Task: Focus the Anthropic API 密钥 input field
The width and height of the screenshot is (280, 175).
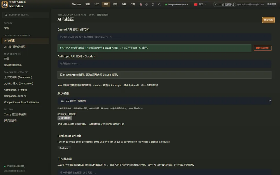Action: tap(164, 64)
